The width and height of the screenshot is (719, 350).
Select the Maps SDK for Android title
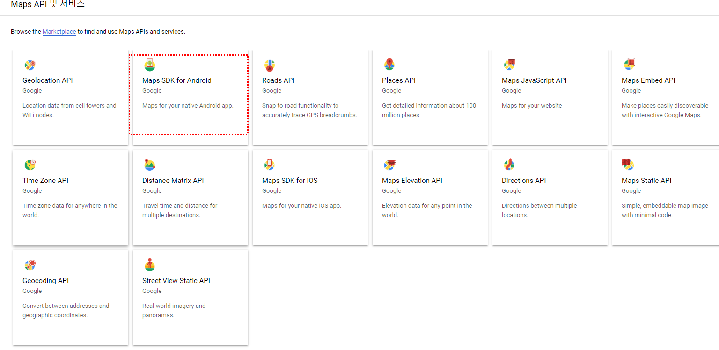[177, 80]
